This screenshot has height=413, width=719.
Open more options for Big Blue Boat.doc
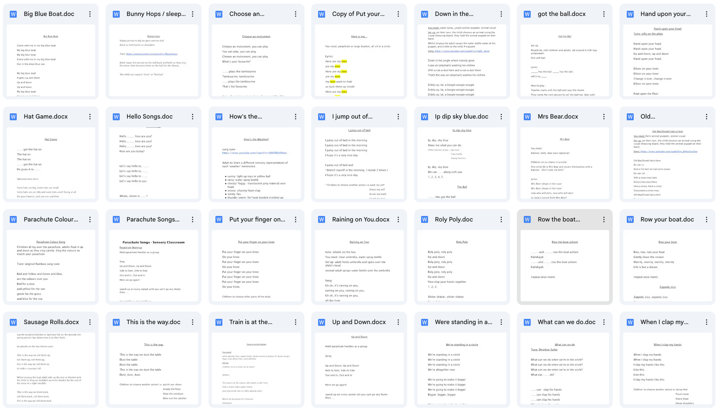[x=90, y=14]
